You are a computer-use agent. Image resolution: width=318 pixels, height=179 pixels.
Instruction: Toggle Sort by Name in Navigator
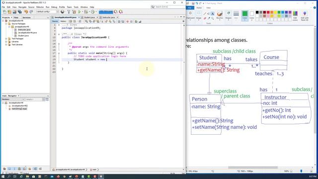click(35, 169)
